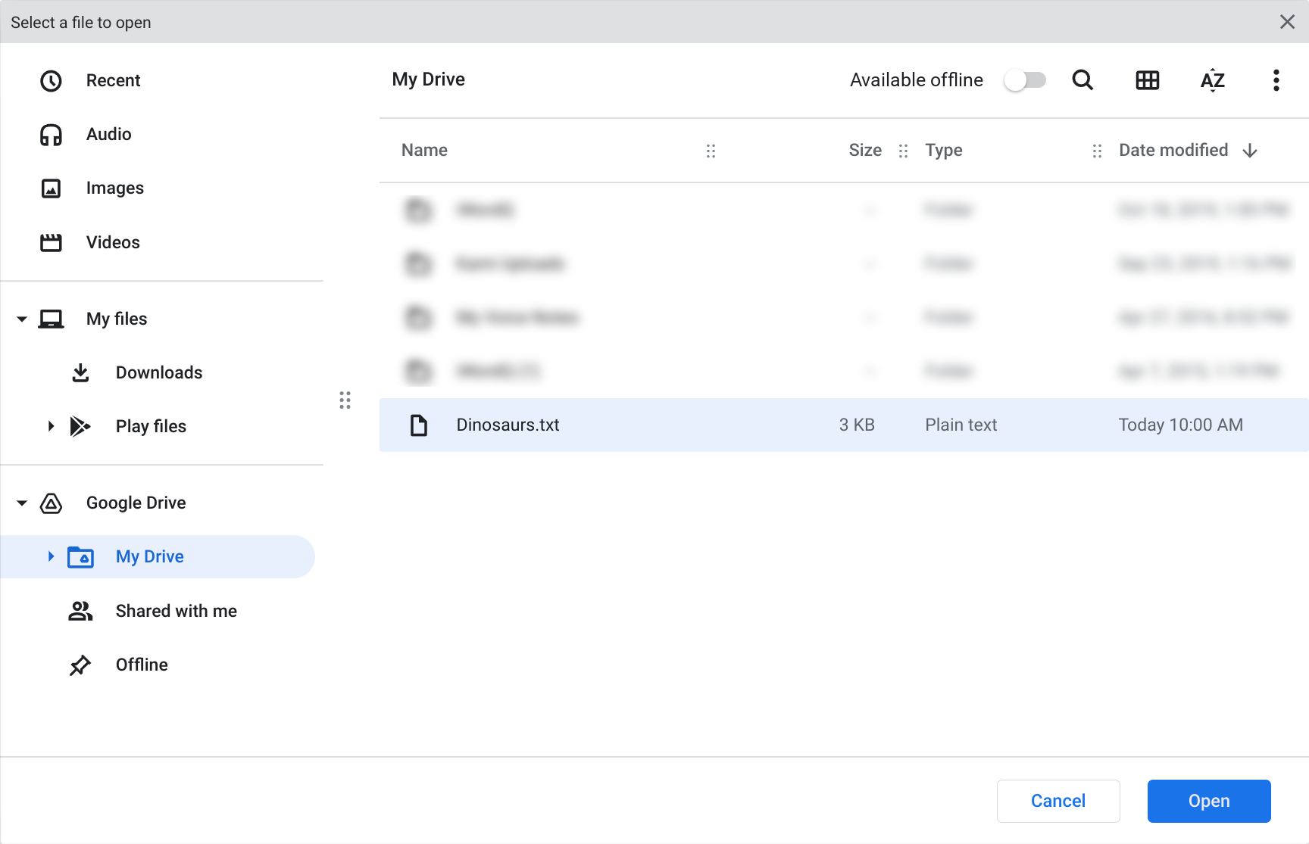Viewport: 1309px width, 844px height.
Task: Open the Recent files section
Action: click(114, 80)
